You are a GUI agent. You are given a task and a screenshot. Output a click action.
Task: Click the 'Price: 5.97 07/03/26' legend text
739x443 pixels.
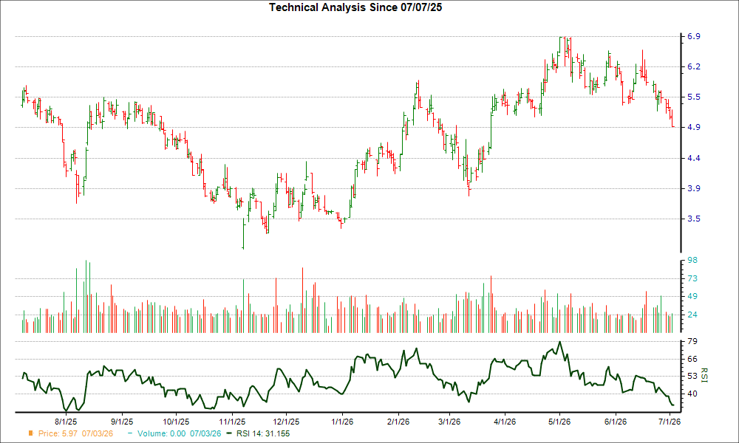pos(76,433)
